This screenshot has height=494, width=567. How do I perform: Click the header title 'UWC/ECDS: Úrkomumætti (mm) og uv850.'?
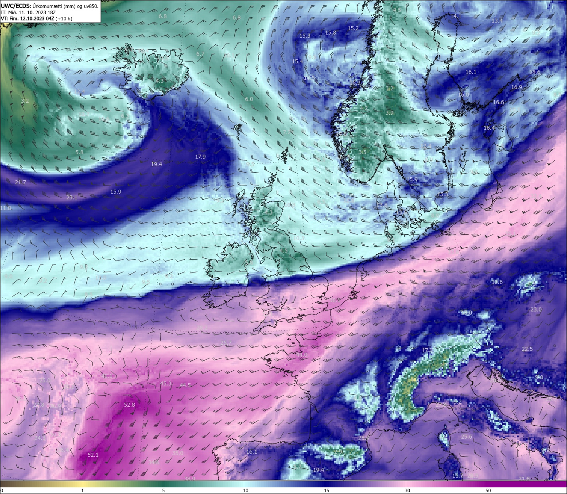tap(50, 6)
